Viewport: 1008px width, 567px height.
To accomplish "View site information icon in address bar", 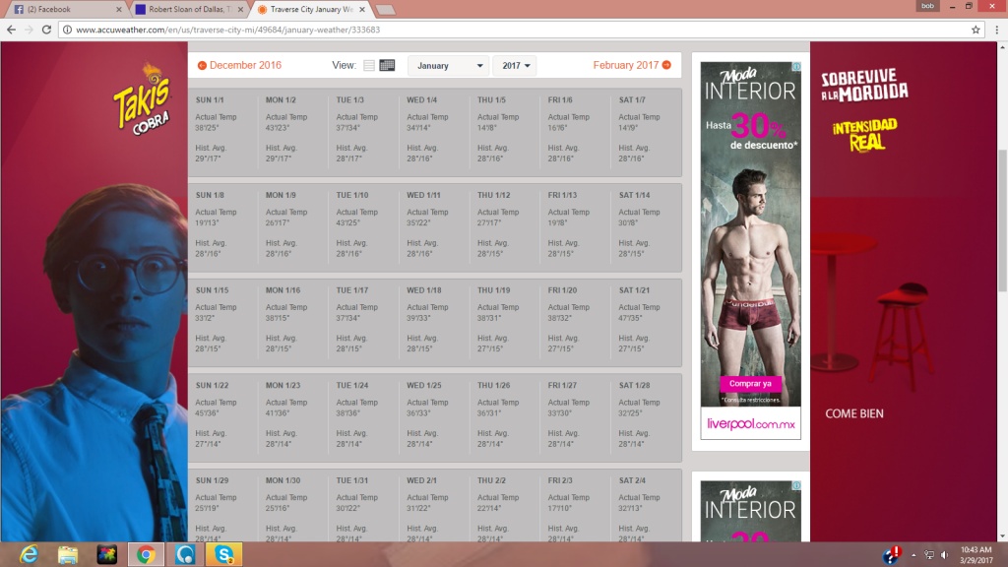I will (x=67, y=30).
